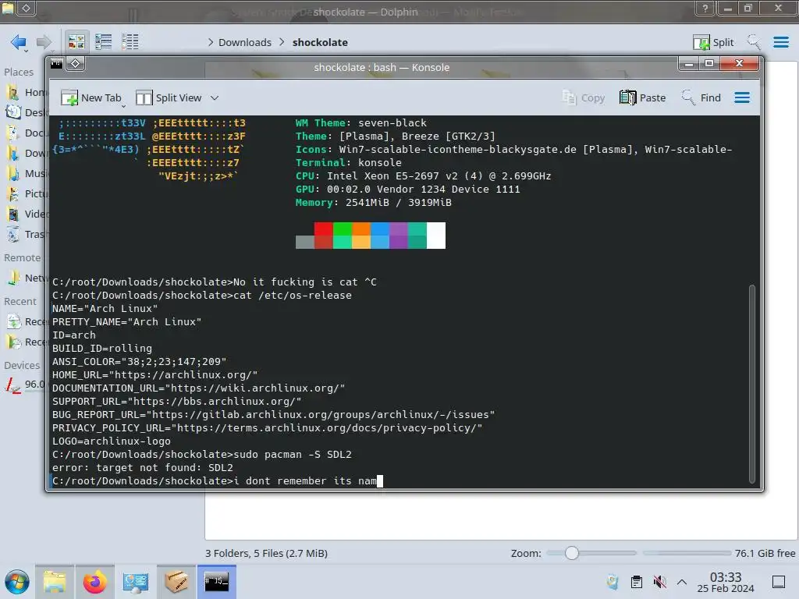The height and width of the screenshot is (599, 799).
Task: Click the 'NAME="Arch Linux"' output line
Action: [105, 309]
